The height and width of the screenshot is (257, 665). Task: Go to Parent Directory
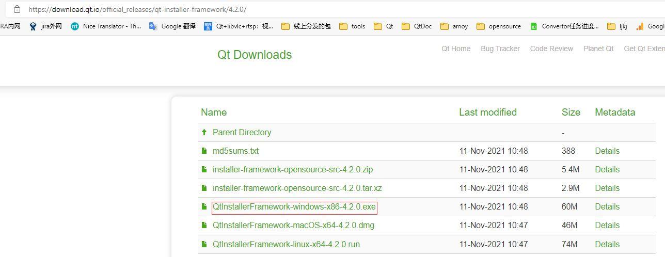[x=242, y=133]
